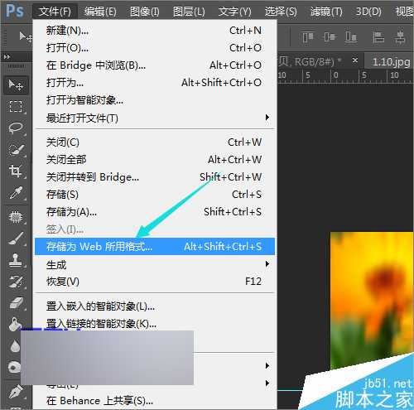This screenshot has width=414, height=410.
Task: Select the Spot Healing Brush tool
Action: pos(16,217)
